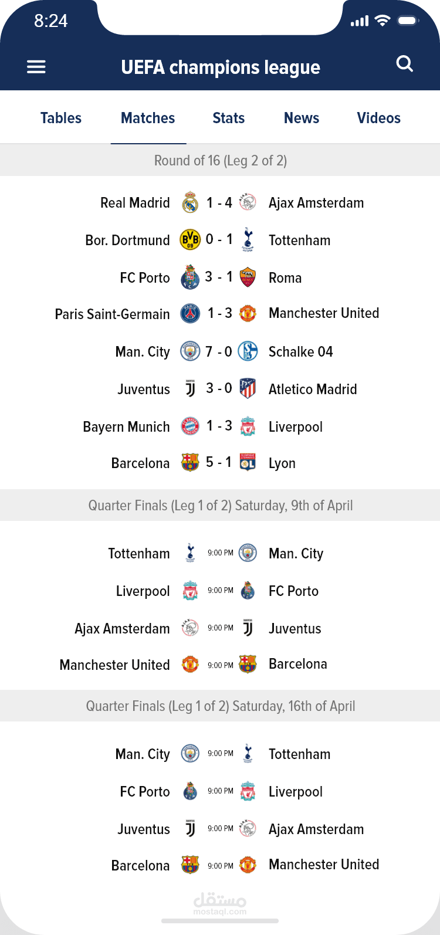Tap the Wi-Fi status icon
Image resolution: width=440 pixels, height=935 pixels.
383,21
